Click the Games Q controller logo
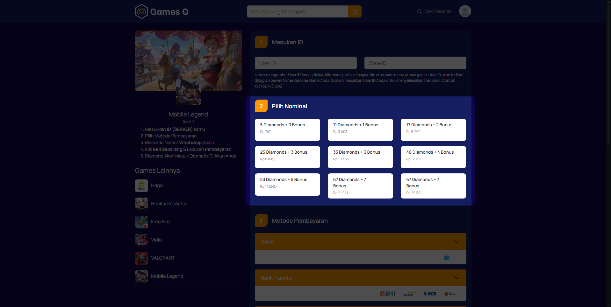 click(x=141, y=11)
